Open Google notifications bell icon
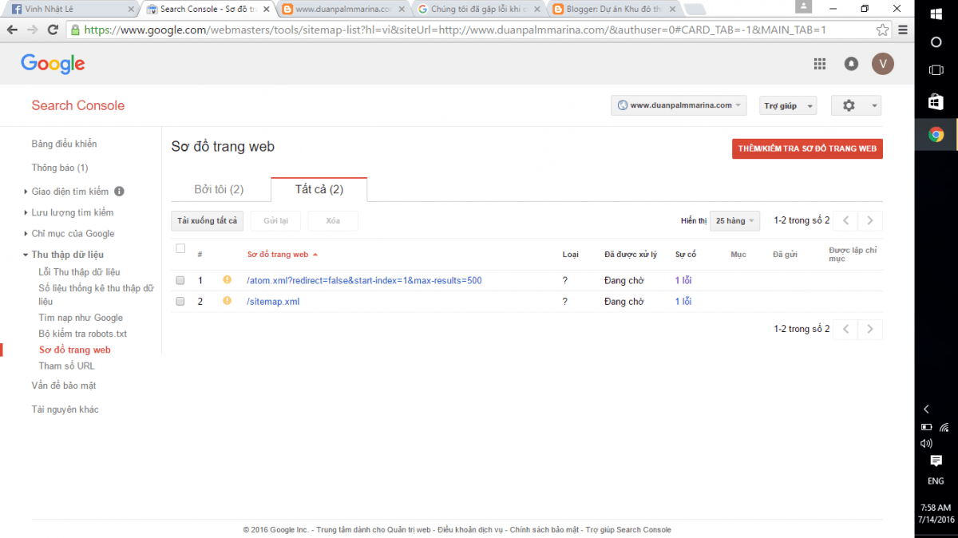958x538 pixels. click(x=851, y=64)
